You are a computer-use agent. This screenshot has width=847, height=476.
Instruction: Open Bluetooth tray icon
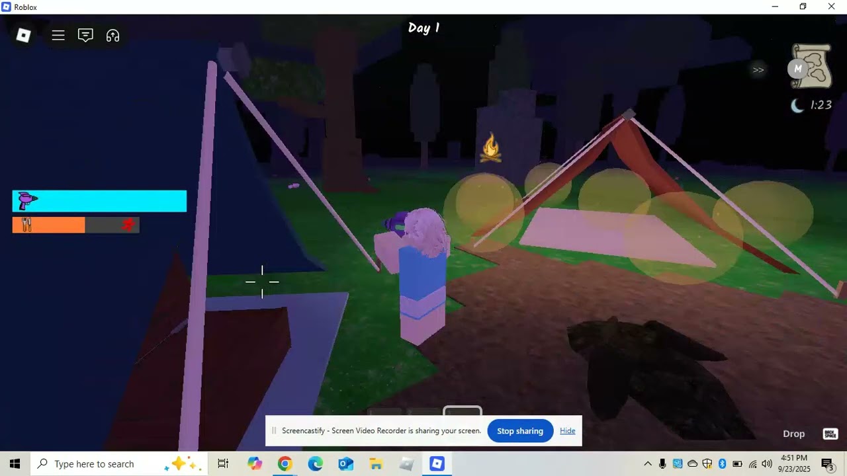[722, 464]
